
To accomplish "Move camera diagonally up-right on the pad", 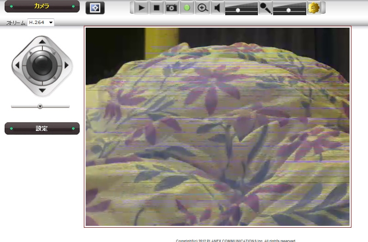I will [x=54, y=53].
